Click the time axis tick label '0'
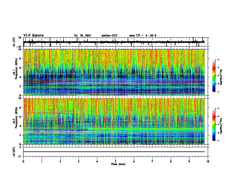The image size is (234, 181). 23,161
